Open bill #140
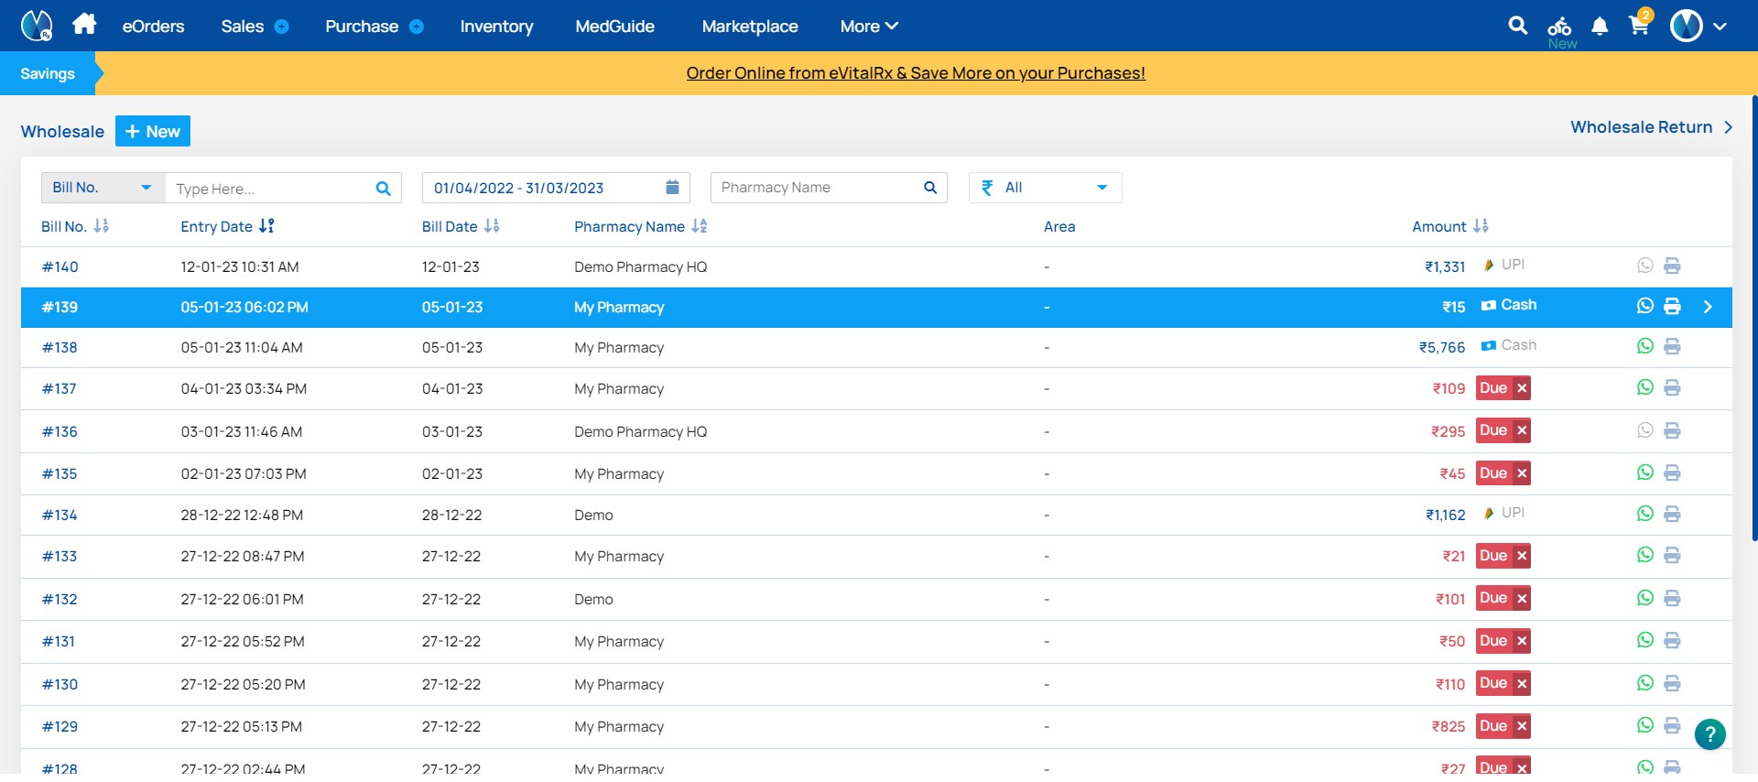The image size is (1758, 782). (60, 266)
